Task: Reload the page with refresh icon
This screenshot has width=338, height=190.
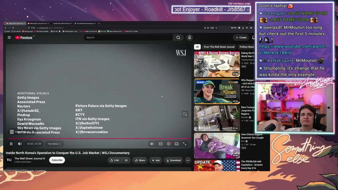Action: pyautogui.click(x=13, y=28)
